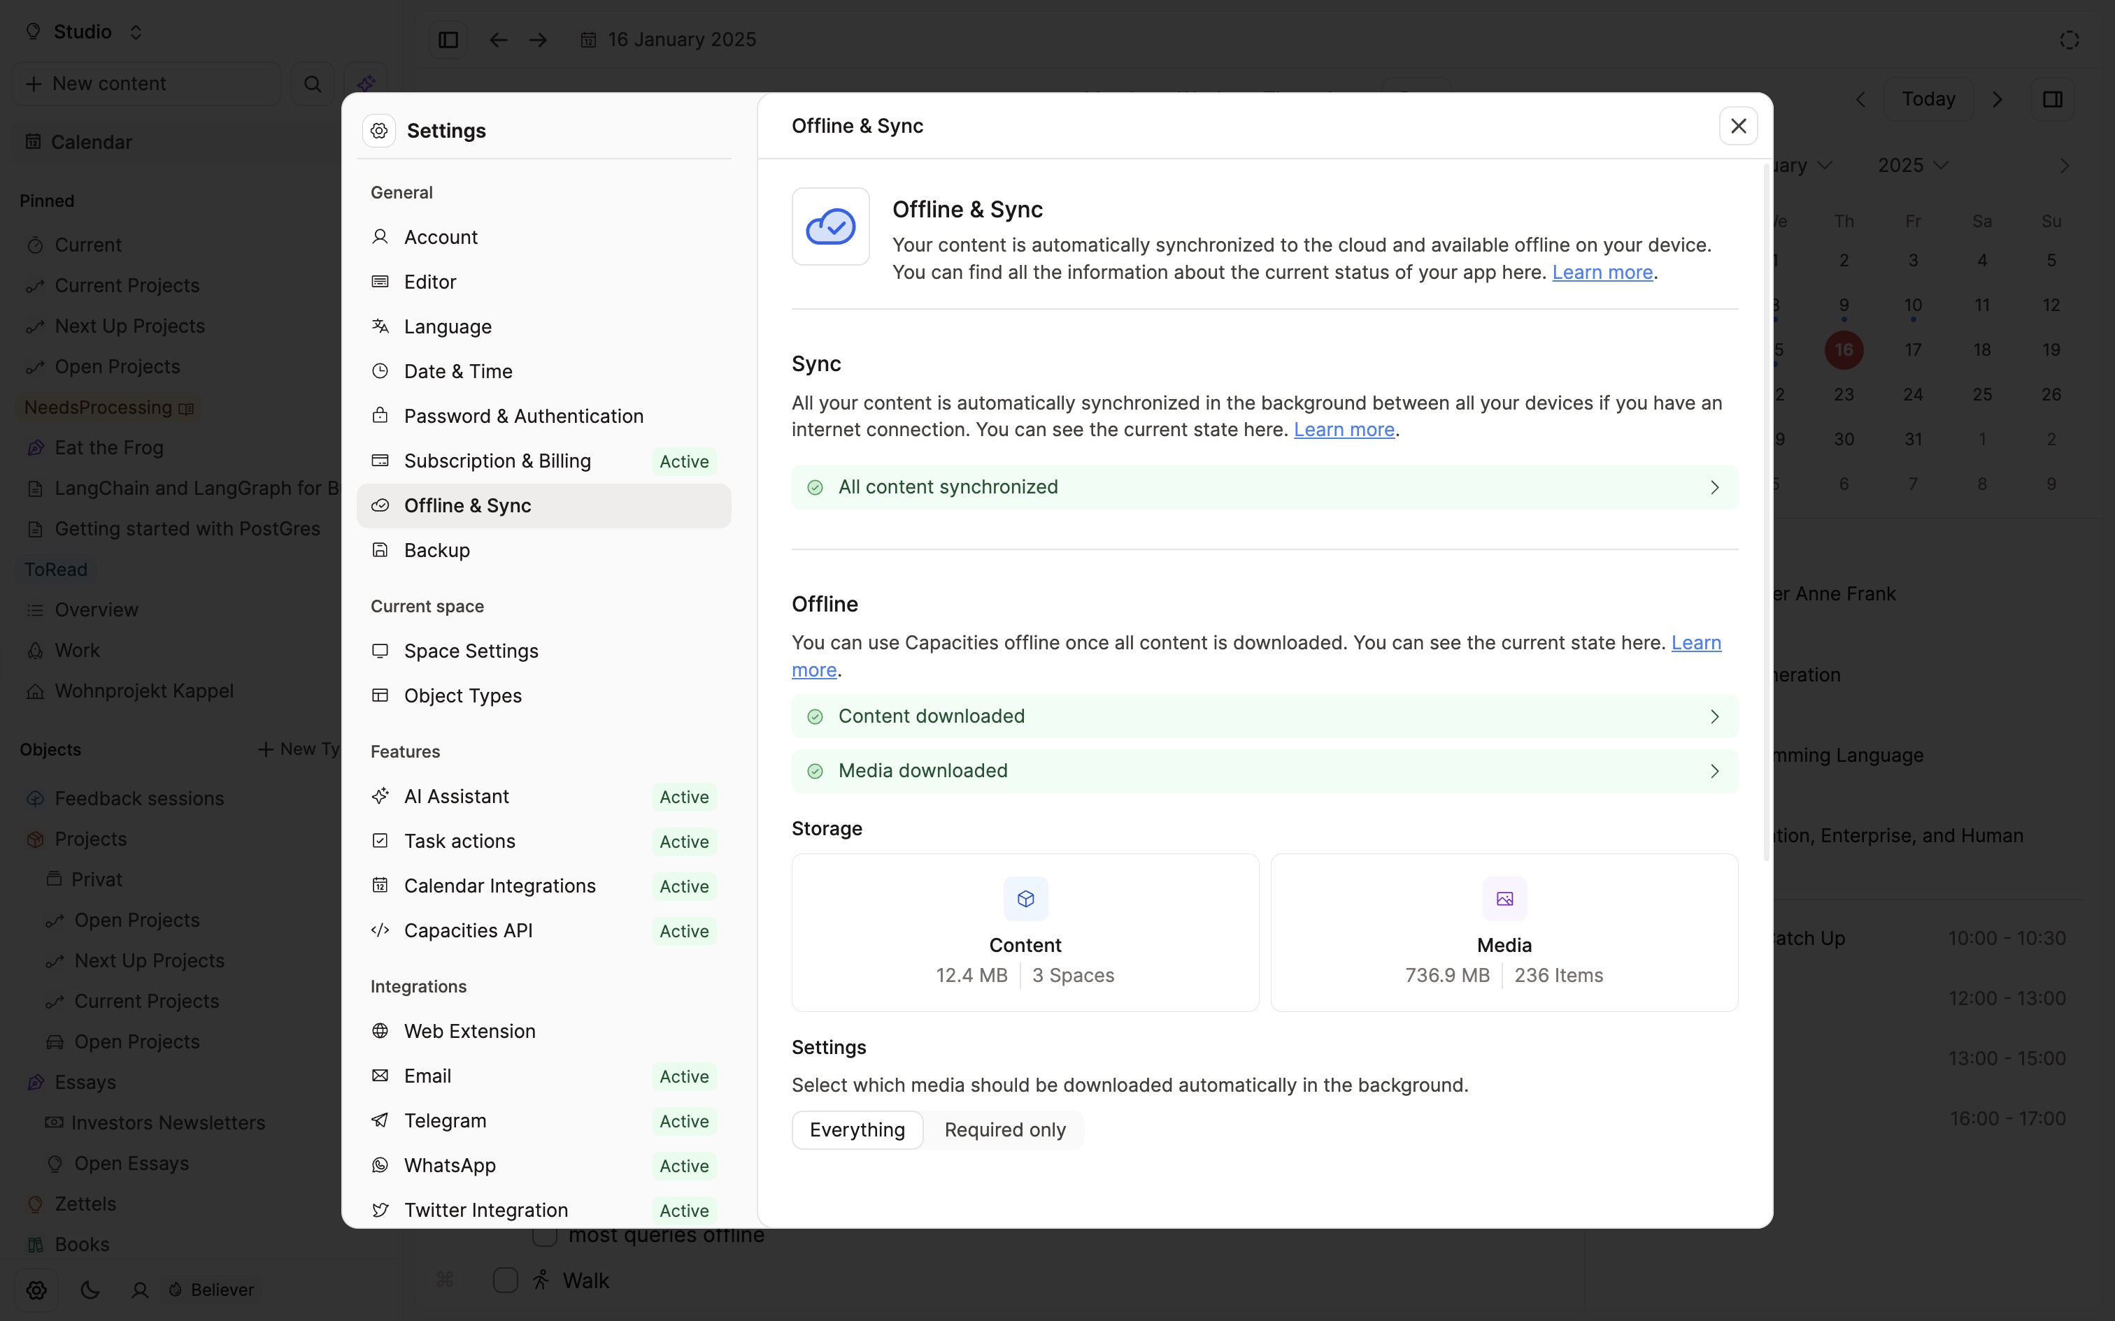Check the Walk task checkbox
2115x1321 pixels.
tap(505, 1280)
